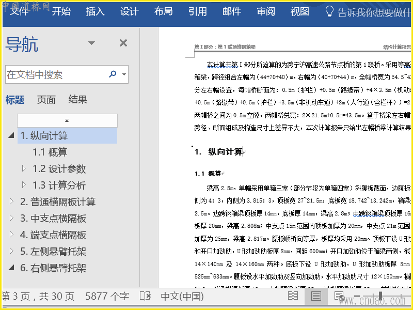Go to heading 6. 右侧悬臂托架
Screen dimensions: 413x310
click(53, 268)
